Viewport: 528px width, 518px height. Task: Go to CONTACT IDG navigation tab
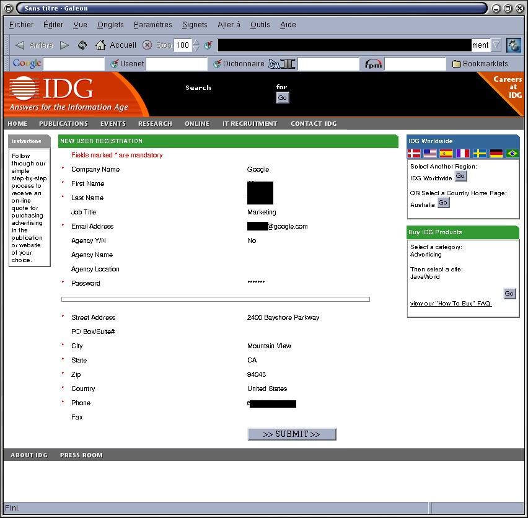point(314,123)
